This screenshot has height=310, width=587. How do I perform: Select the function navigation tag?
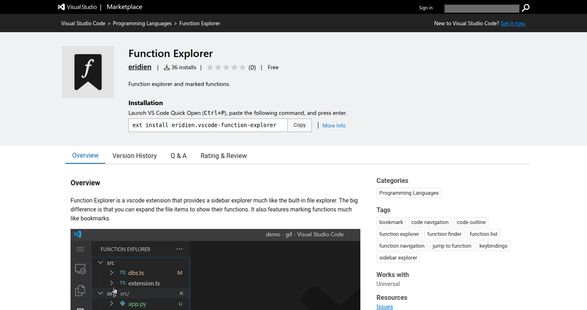[x=402, y=246]
